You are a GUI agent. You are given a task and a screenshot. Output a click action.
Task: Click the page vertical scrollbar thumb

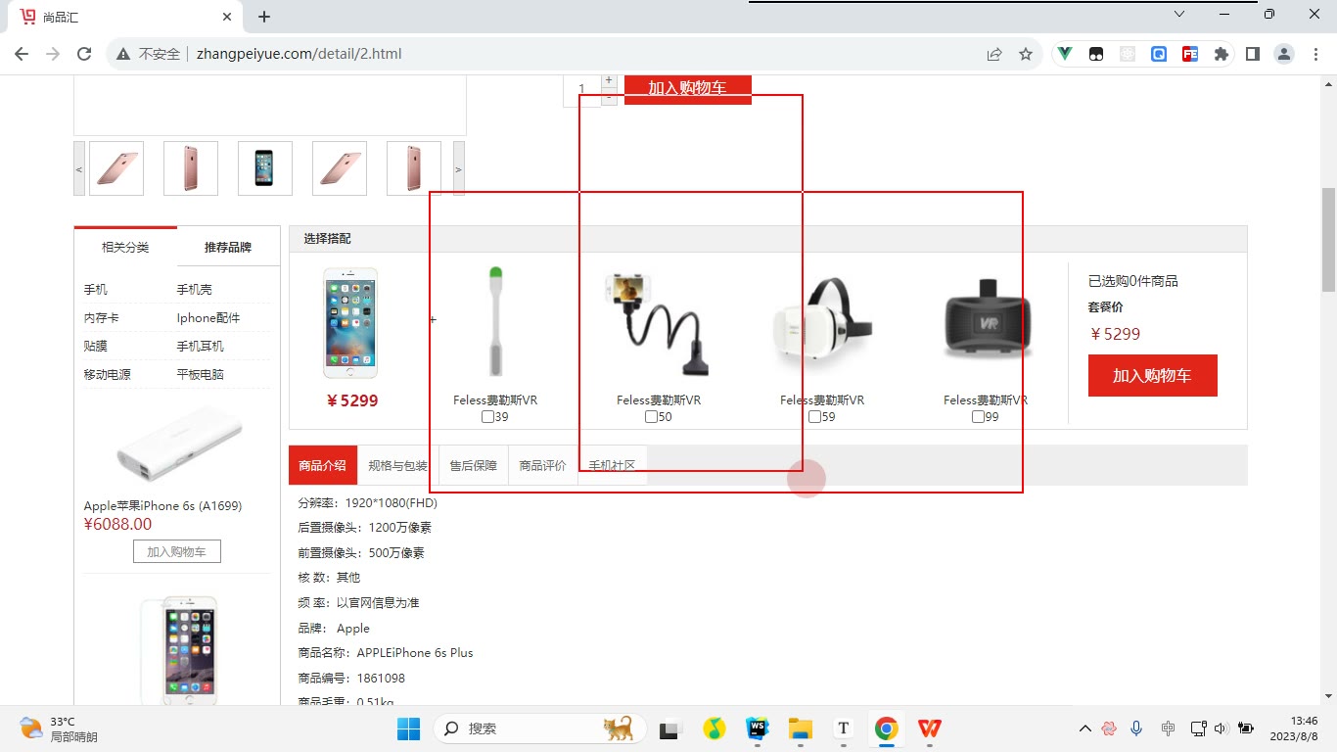pos(1328,240)
